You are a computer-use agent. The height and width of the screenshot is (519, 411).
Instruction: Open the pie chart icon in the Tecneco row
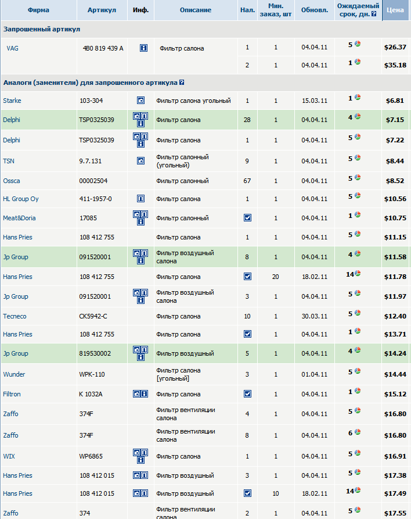click(x=358, y=313)
